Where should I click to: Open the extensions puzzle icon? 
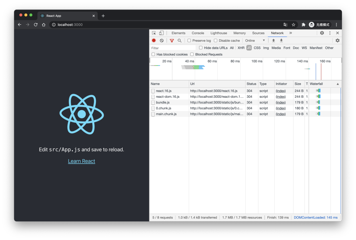tap(303, 24)
